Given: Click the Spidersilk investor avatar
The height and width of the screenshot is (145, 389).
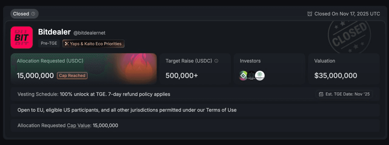Looking at the screenshot, I should coord(260,75).
